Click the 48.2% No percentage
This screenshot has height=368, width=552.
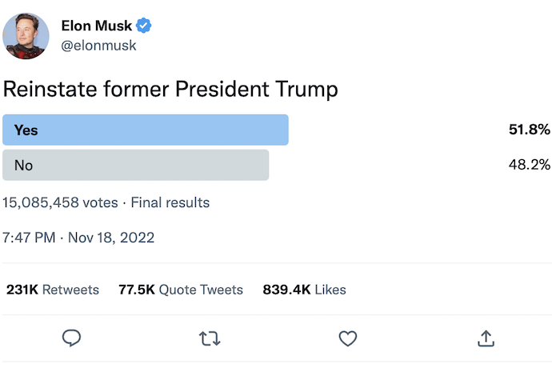pos(529,165)
